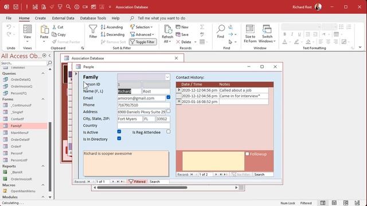Switch to the Create ribbon tab
This screenshot has height=206, width=367.
click(x=40, y=18)
